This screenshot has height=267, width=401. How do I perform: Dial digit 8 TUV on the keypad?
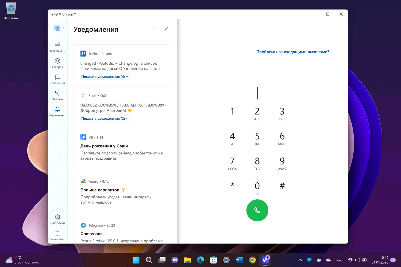click(257, 163)
